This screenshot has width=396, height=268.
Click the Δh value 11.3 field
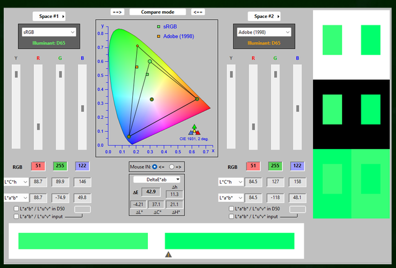click(174, 194)
